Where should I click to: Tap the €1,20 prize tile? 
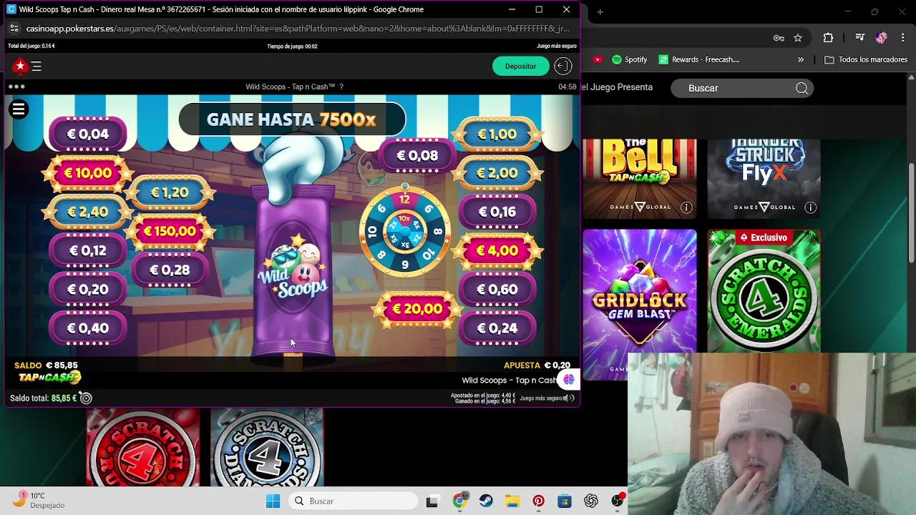(x=170, y=192)
